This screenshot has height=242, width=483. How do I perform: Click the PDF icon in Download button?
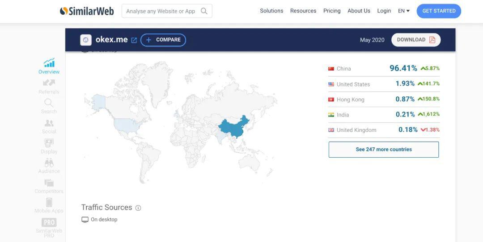coord(432,40)
